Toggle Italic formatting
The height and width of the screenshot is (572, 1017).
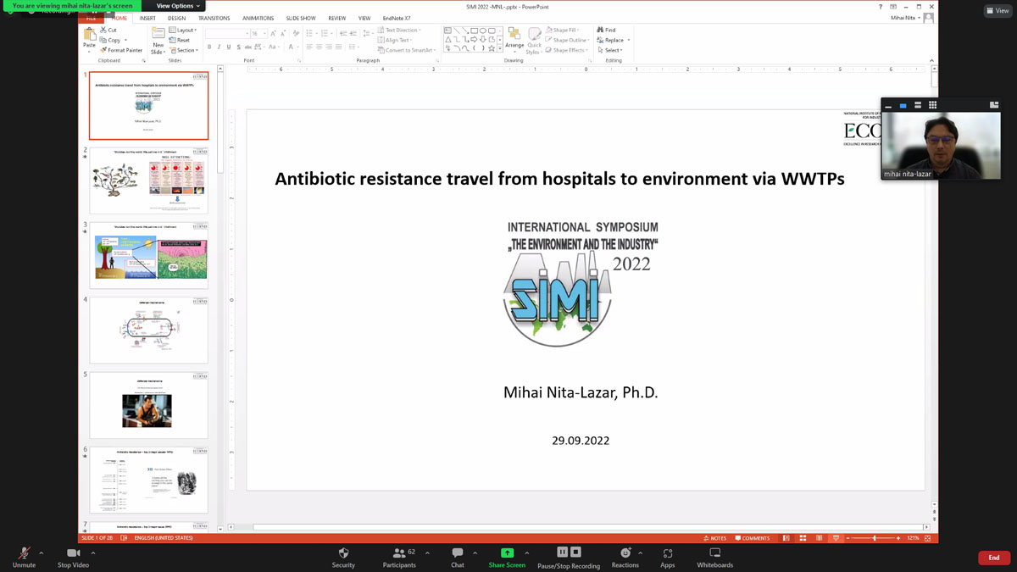coord(219,47)
